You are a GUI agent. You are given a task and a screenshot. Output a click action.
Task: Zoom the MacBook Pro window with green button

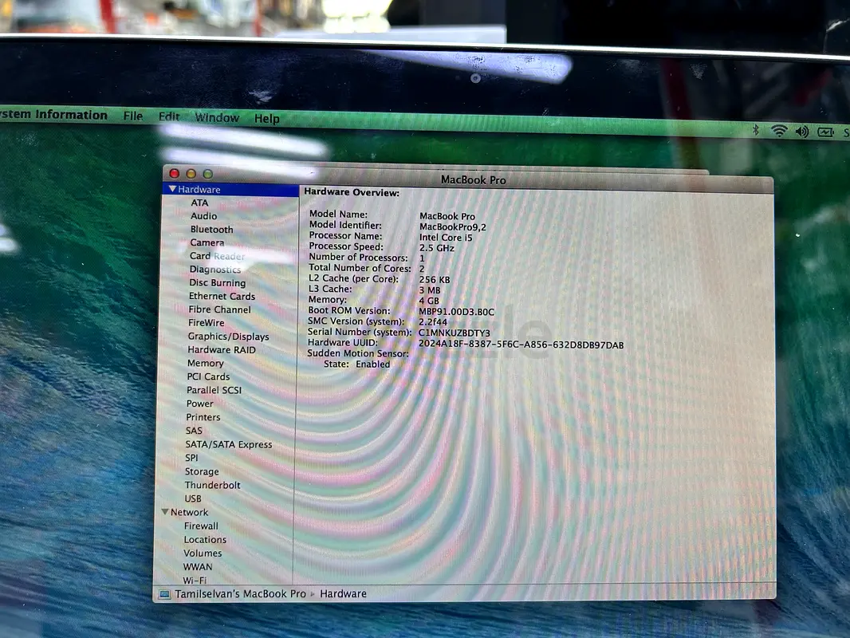[207, 174]
